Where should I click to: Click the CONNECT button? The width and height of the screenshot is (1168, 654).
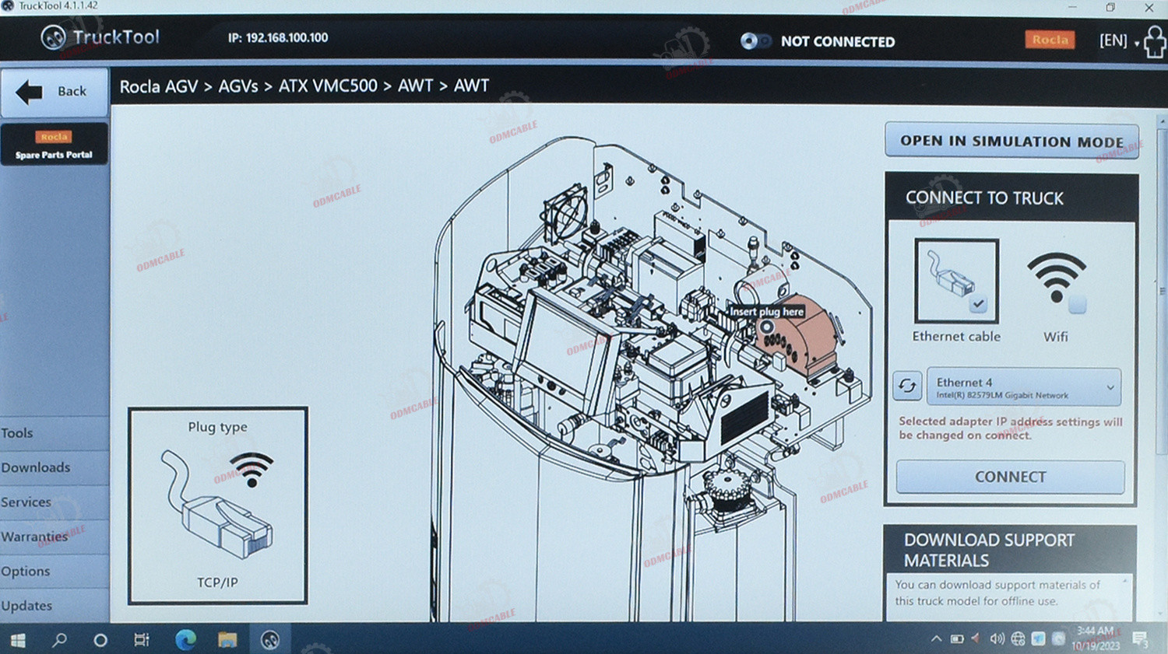1010,477
